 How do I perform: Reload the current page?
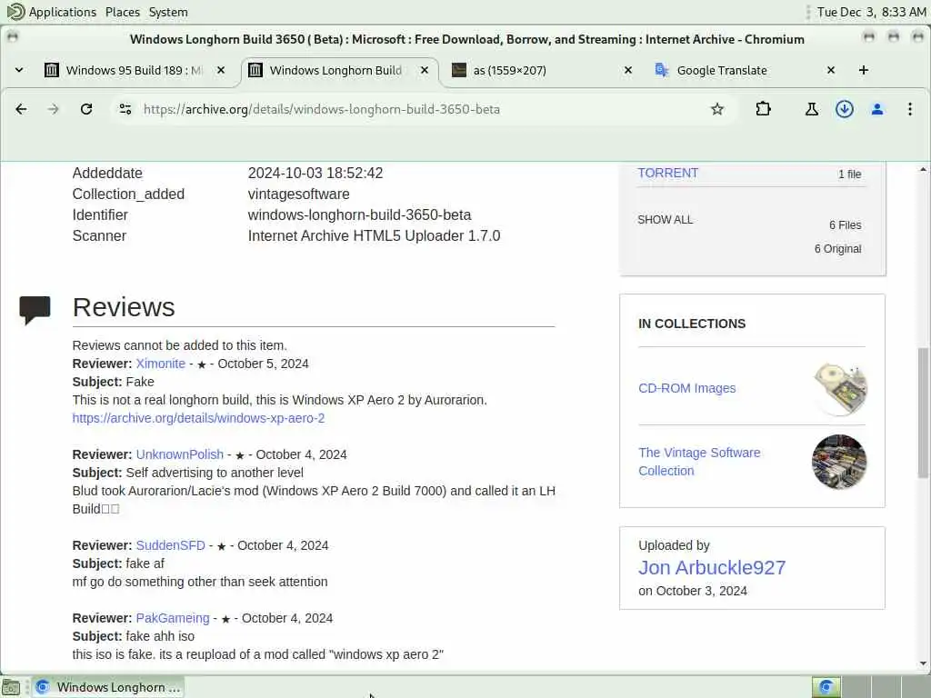[86, 109]
